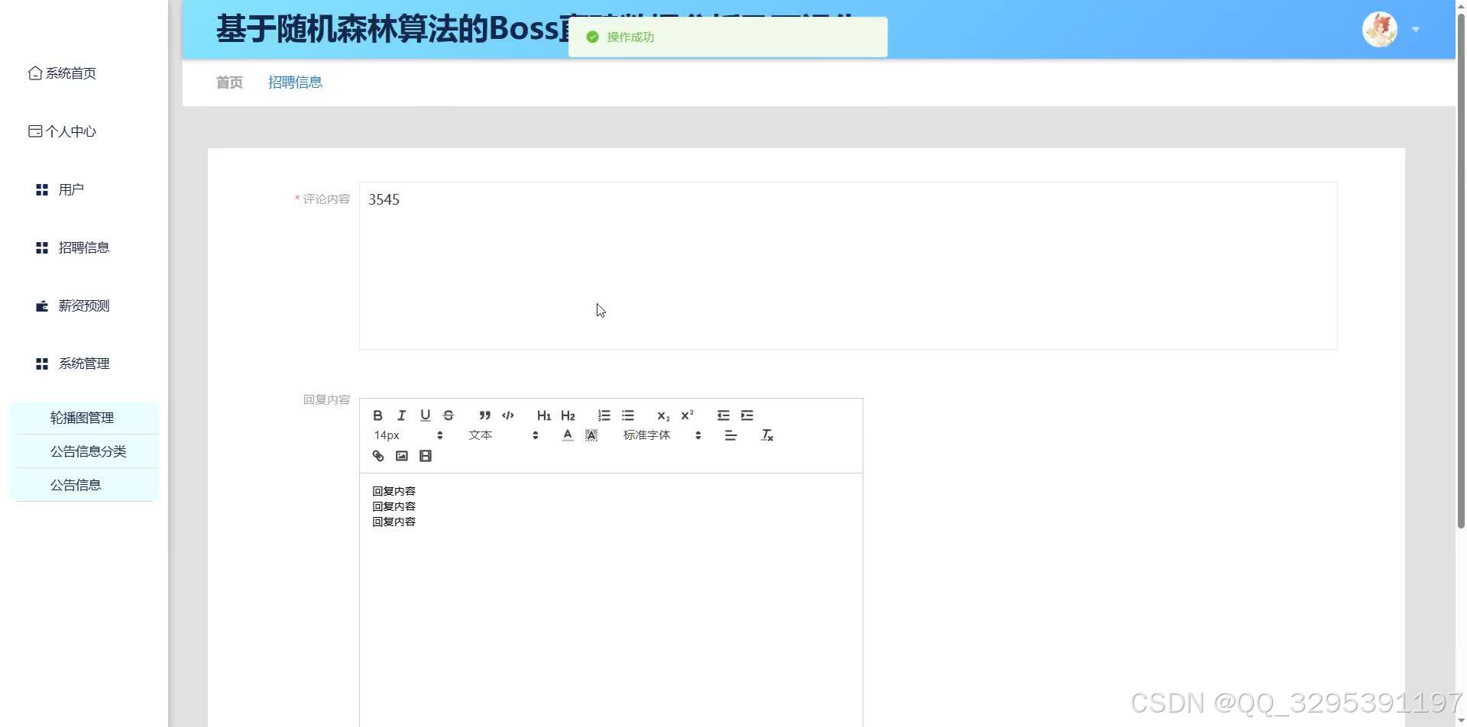Apply subscript formatting
This screenshot has width=1467, height=727.
[663, 415]
